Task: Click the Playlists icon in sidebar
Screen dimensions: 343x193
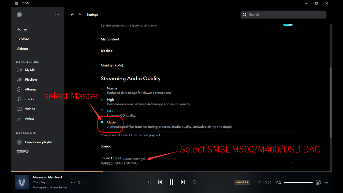Action: coord(19,80)
